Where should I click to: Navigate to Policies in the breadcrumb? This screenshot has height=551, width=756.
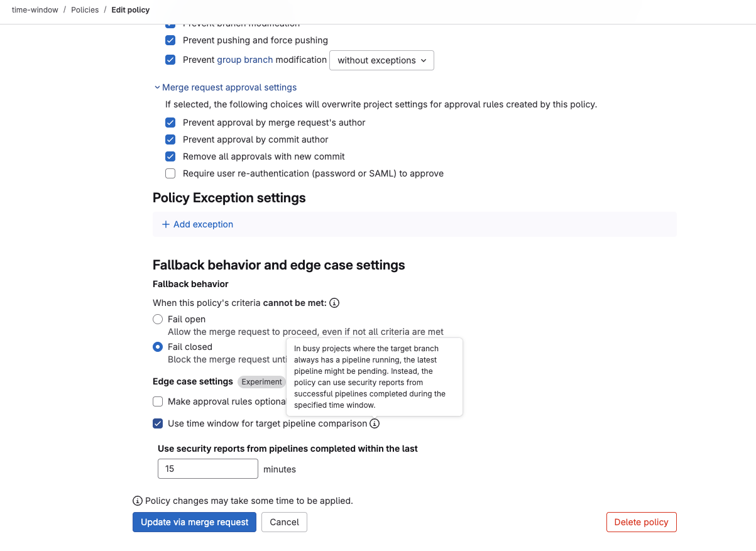(85, 10)
